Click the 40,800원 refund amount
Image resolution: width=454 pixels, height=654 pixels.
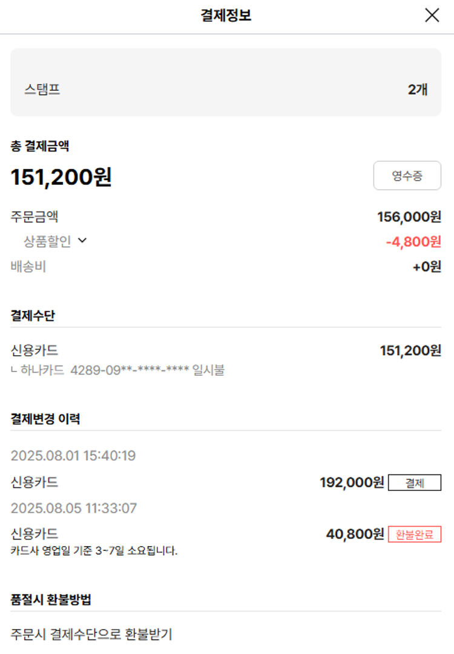[x=355, y=534]
